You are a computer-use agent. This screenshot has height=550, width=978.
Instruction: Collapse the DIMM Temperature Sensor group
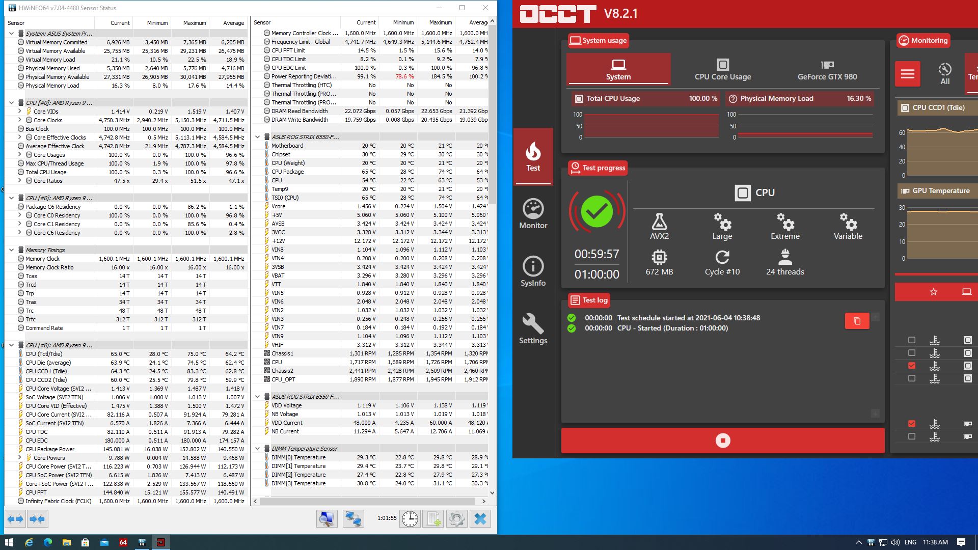[257, 449]
